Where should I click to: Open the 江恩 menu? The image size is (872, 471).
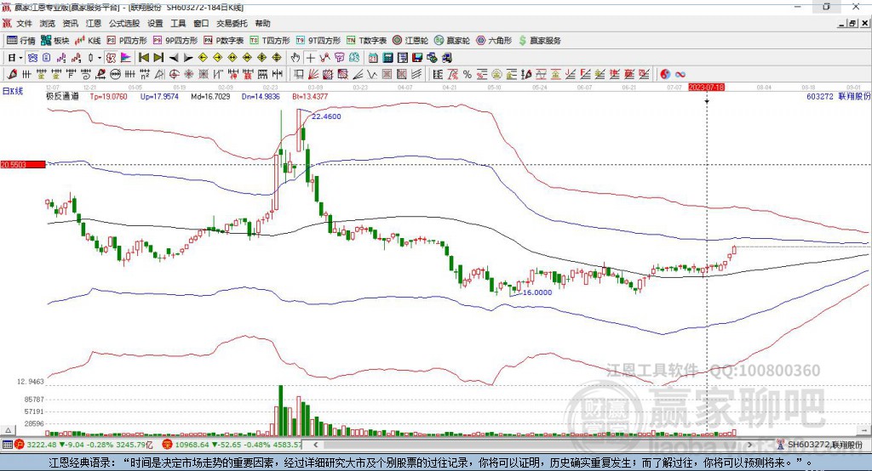coord(94,23)
